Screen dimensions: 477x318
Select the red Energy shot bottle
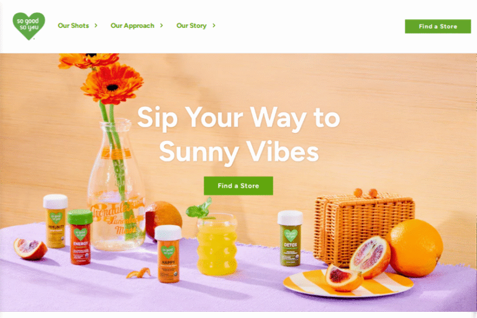click(x=79, y=237)
